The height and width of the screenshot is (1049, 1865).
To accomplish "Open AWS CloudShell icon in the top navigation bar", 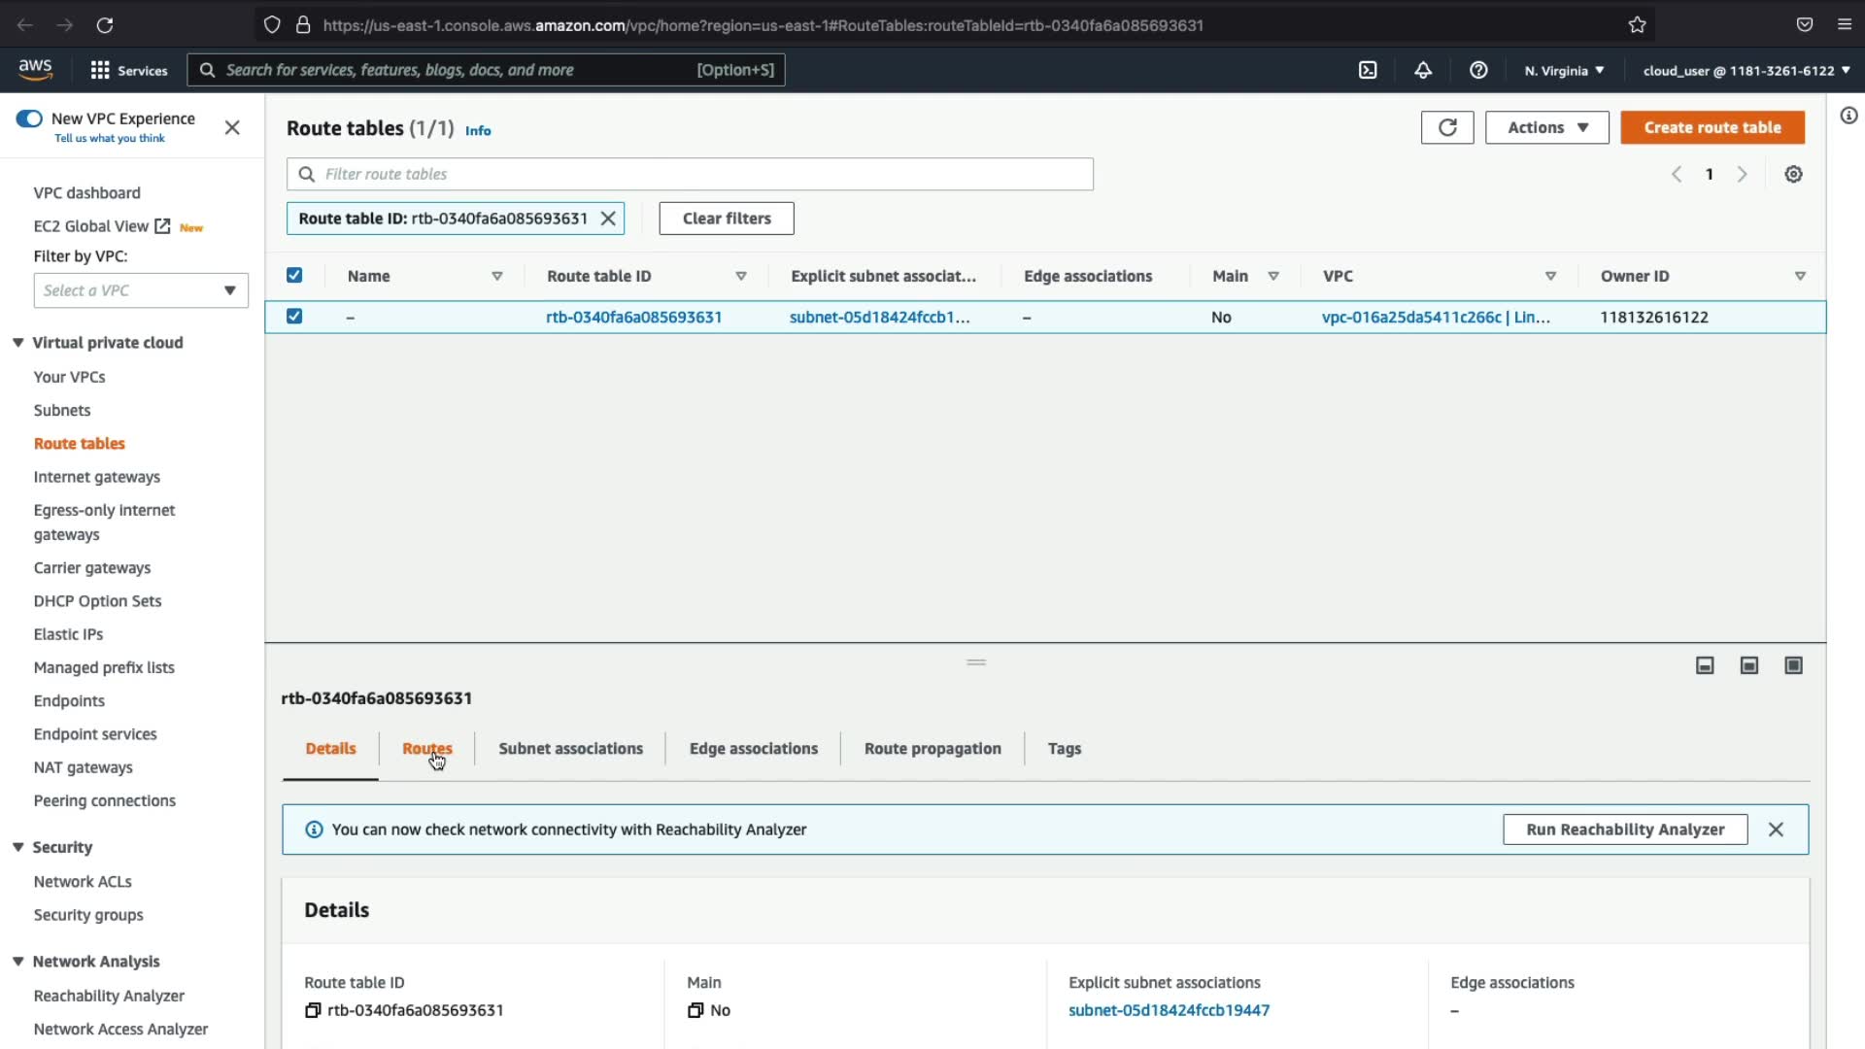I will [x=1368, y=70].
